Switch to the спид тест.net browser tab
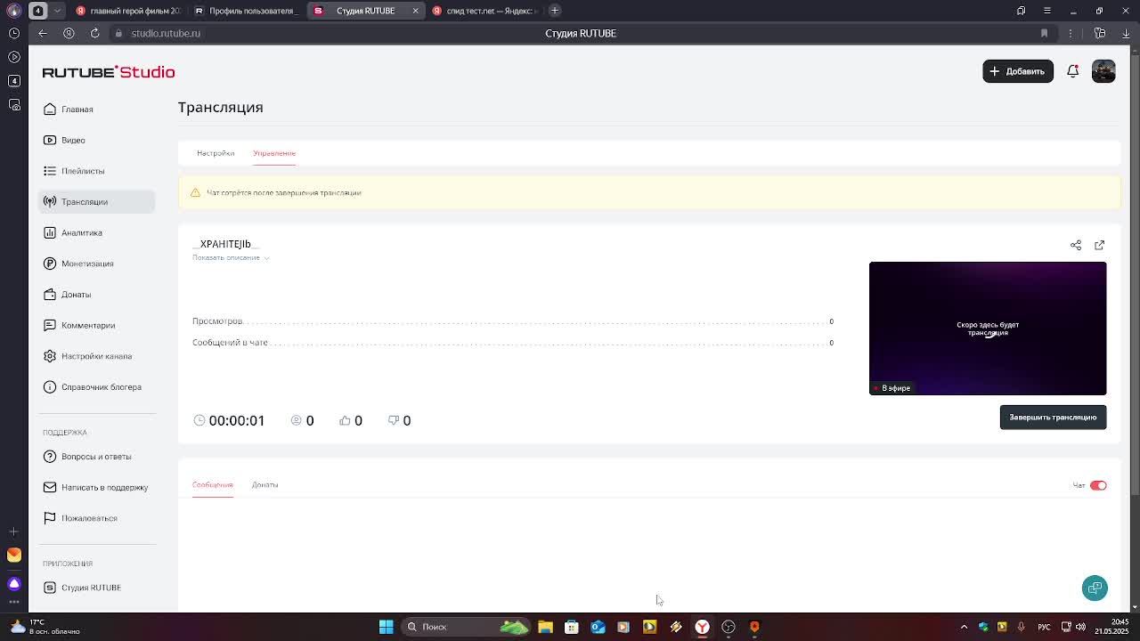Image resolution: width=1140 pixels, height=641 pixels. [x=483, y=11]
